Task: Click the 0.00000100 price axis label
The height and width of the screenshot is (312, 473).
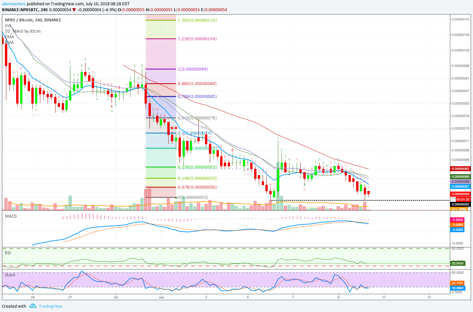Action: (460, 50)
